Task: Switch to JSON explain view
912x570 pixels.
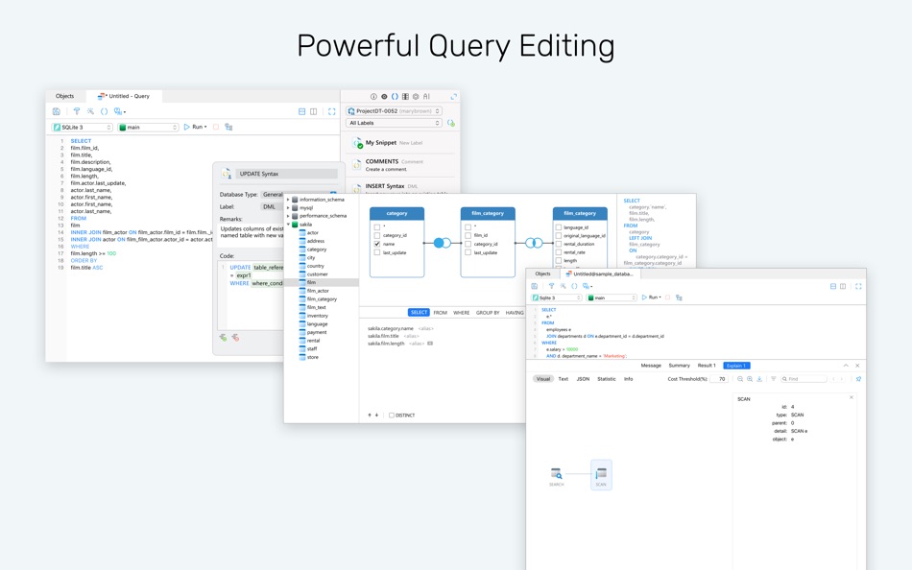Action: pyautogui.click(x=583, y=379)
